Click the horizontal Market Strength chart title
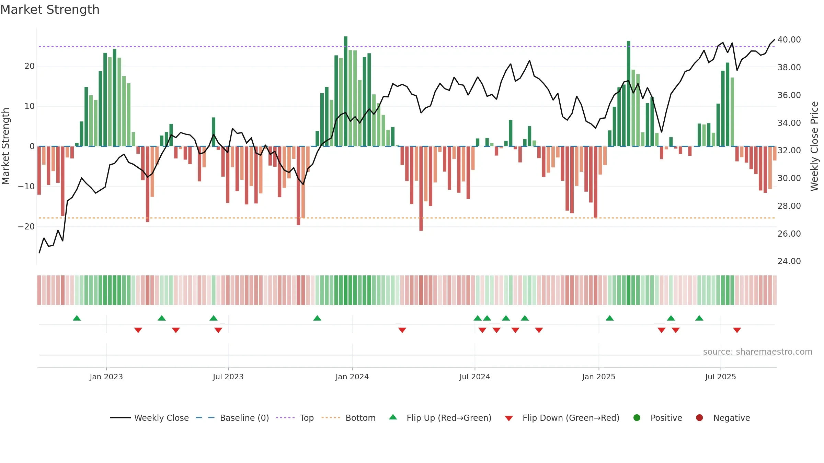Image resolution: width=824 pixels, height=463 pixels. tap(50, 9)
